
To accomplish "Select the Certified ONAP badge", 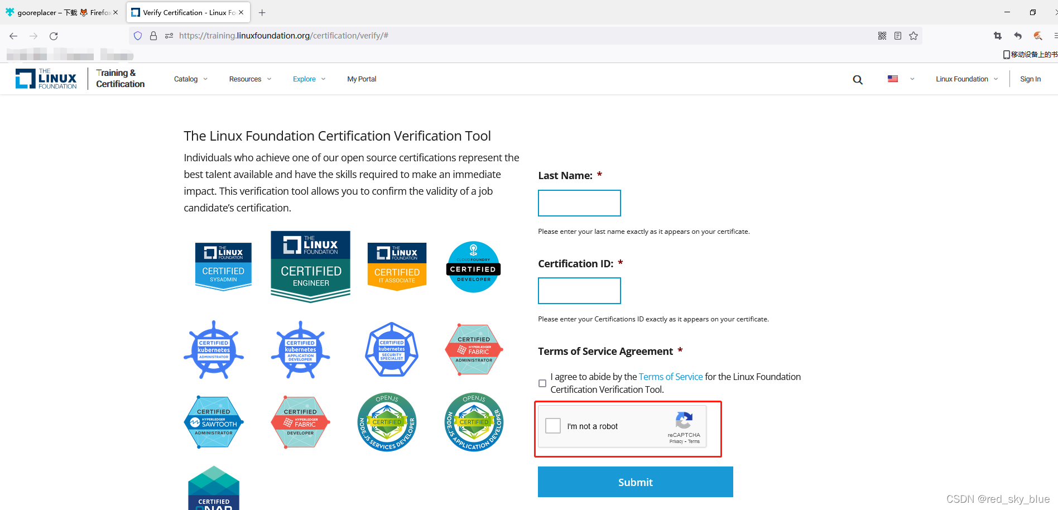I will click(x=214, y=488).
